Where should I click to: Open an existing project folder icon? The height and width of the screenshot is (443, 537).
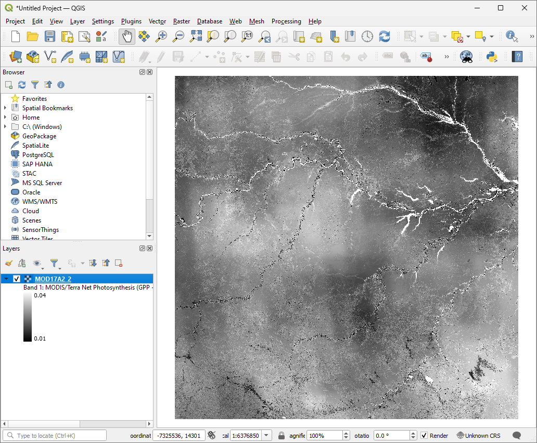(33, 36)
